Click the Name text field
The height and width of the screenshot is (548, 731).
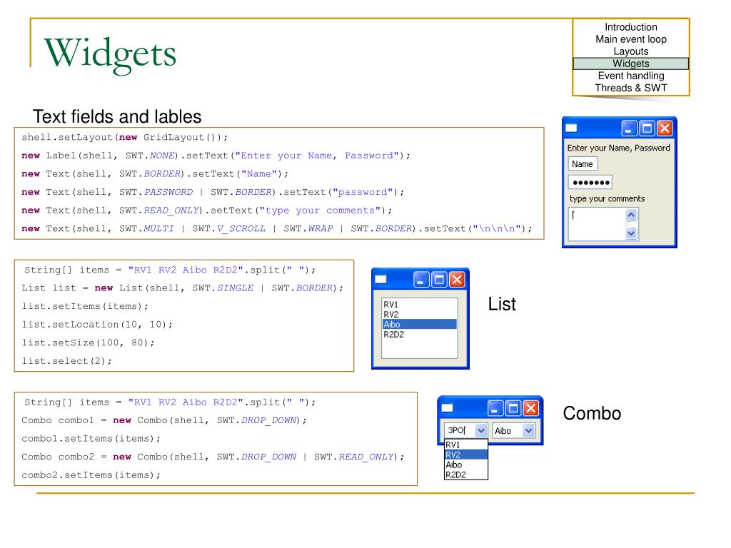click(x=583, y=164)
